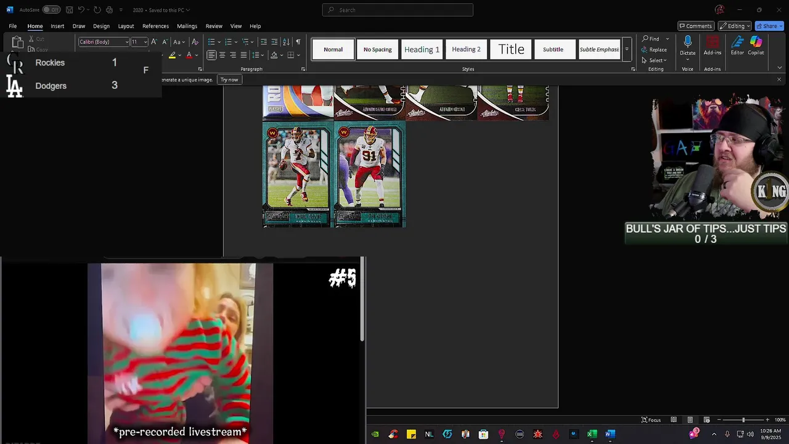Click Decrease Font Size icon
Screen dimensions: 789x444
[165, 42]
